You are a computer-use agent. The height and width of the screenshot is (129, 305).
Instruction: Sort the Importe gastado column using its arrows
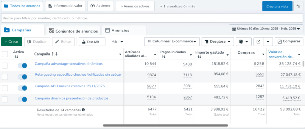198,57
